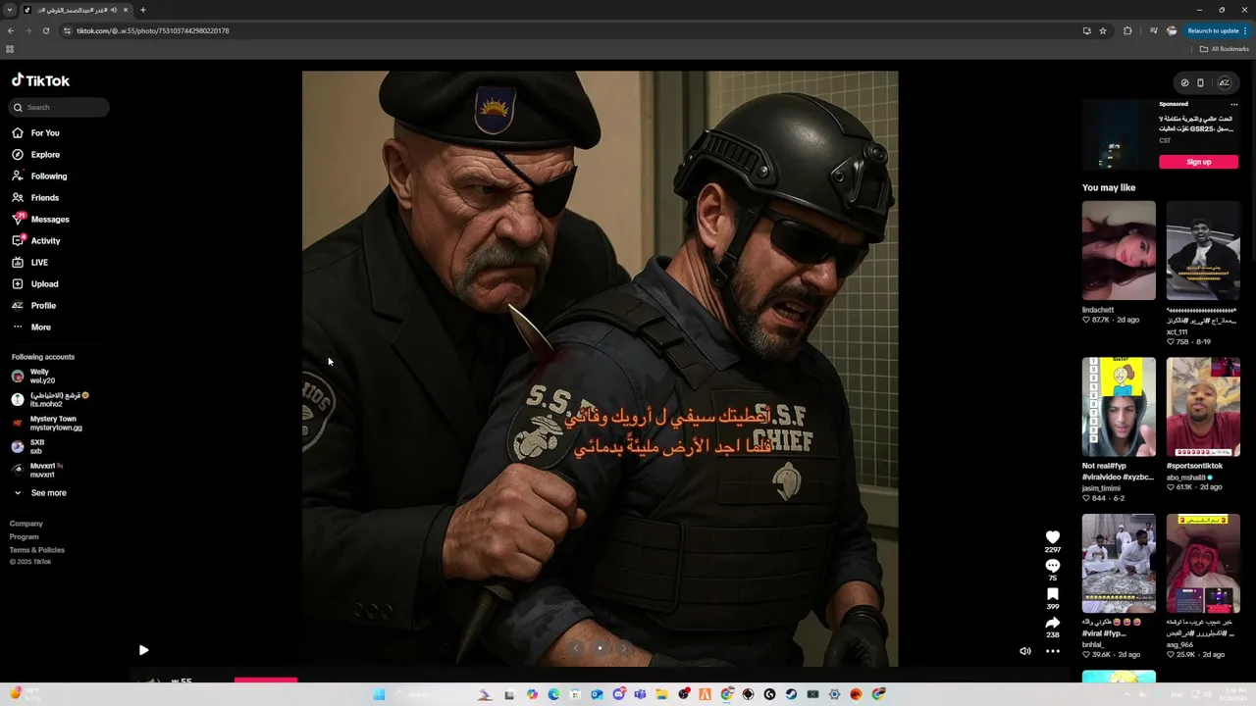This screenshot has height=706, width=1256.
Task: Open lindachett's recommended video
Action: click(x=1119, y=251)
